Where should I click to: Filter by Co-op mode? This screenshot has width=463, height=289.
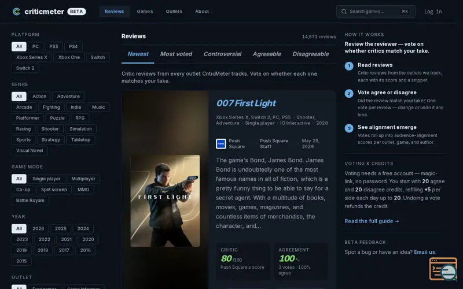(x=23, y=190)
